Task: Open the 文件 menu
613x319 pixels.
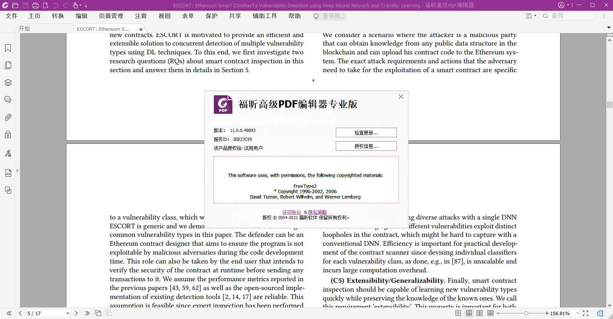Action: click(12, 16)
